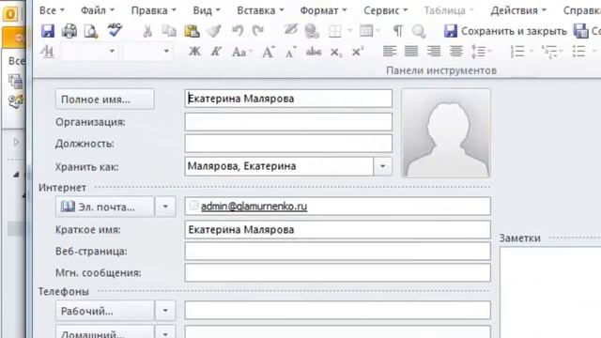Click Сохранить и закрыть button

(x=505, y=31)
